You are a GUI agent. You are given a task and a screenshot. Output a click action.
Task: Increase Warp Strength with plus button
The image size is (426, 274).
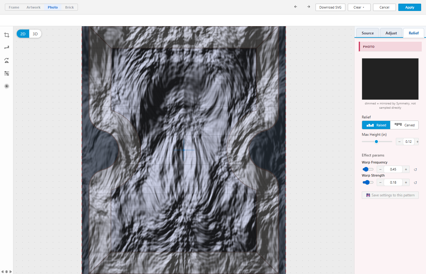coord(406,182)
